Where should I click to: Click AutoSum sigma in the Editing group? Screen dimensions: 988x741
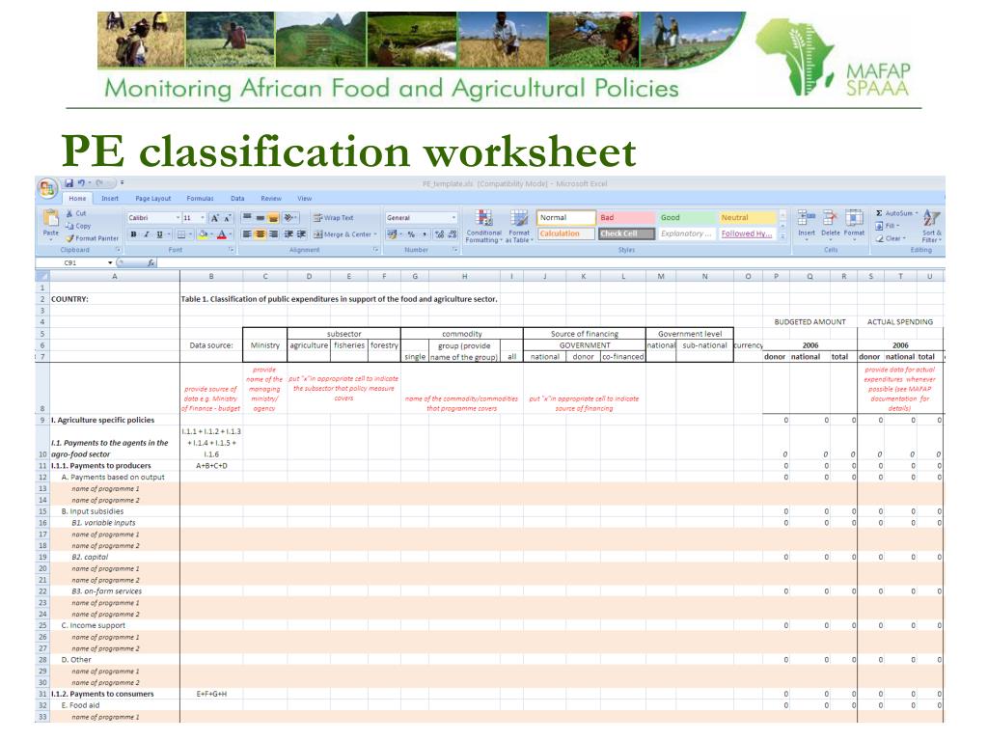click(896, 213)
